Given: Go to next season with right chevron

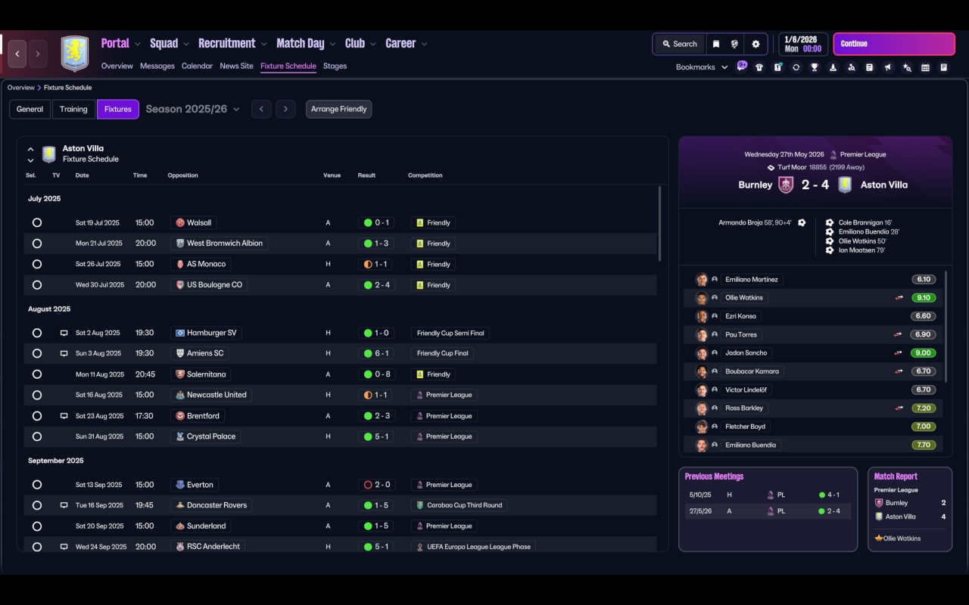Looking at the screenshot, I should (x=285, y=109).
